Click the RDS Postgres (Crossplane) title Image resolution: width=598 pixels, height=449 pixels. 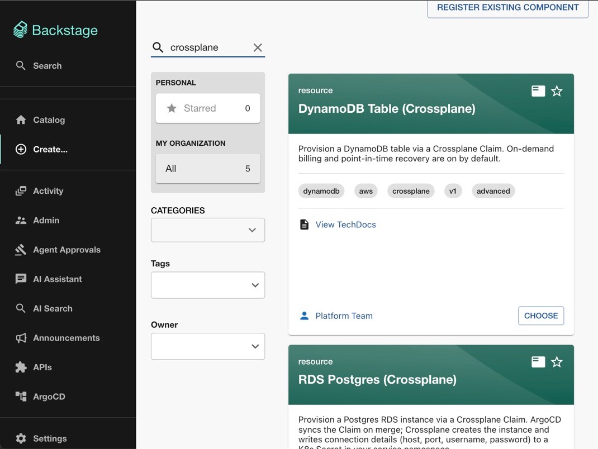(377, 380)
